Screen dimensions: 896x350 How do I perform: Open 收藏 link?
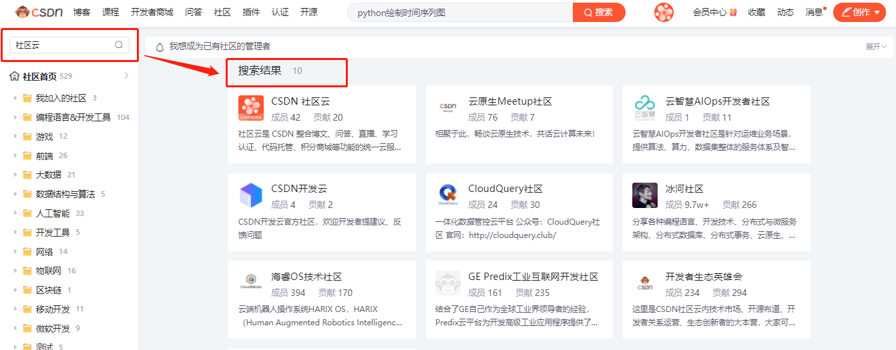(x=756, y=12)
